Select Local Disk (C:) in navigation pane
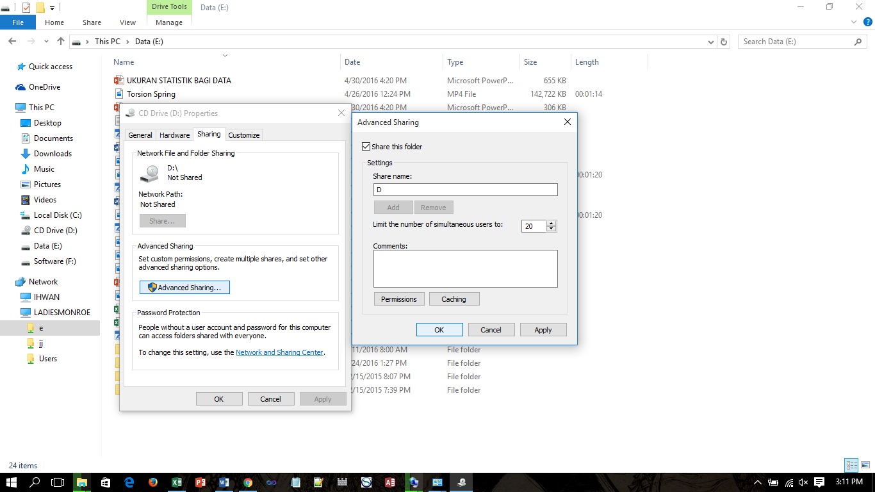The width and height of the screenshot is (875, 492). [x=58, y=215]
